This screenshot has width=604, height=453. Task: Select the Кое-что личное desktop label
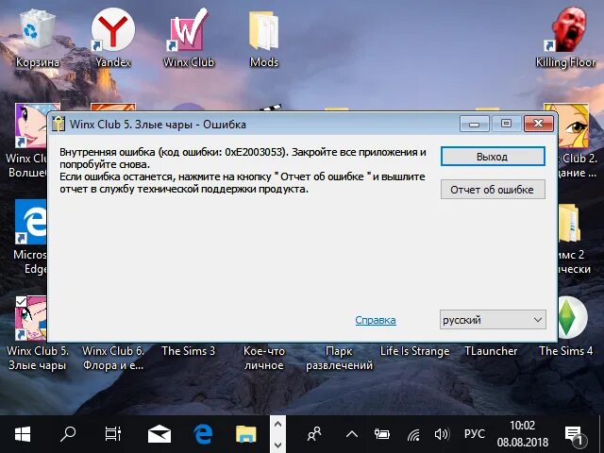pyautogui.click(x=264, y=358)
